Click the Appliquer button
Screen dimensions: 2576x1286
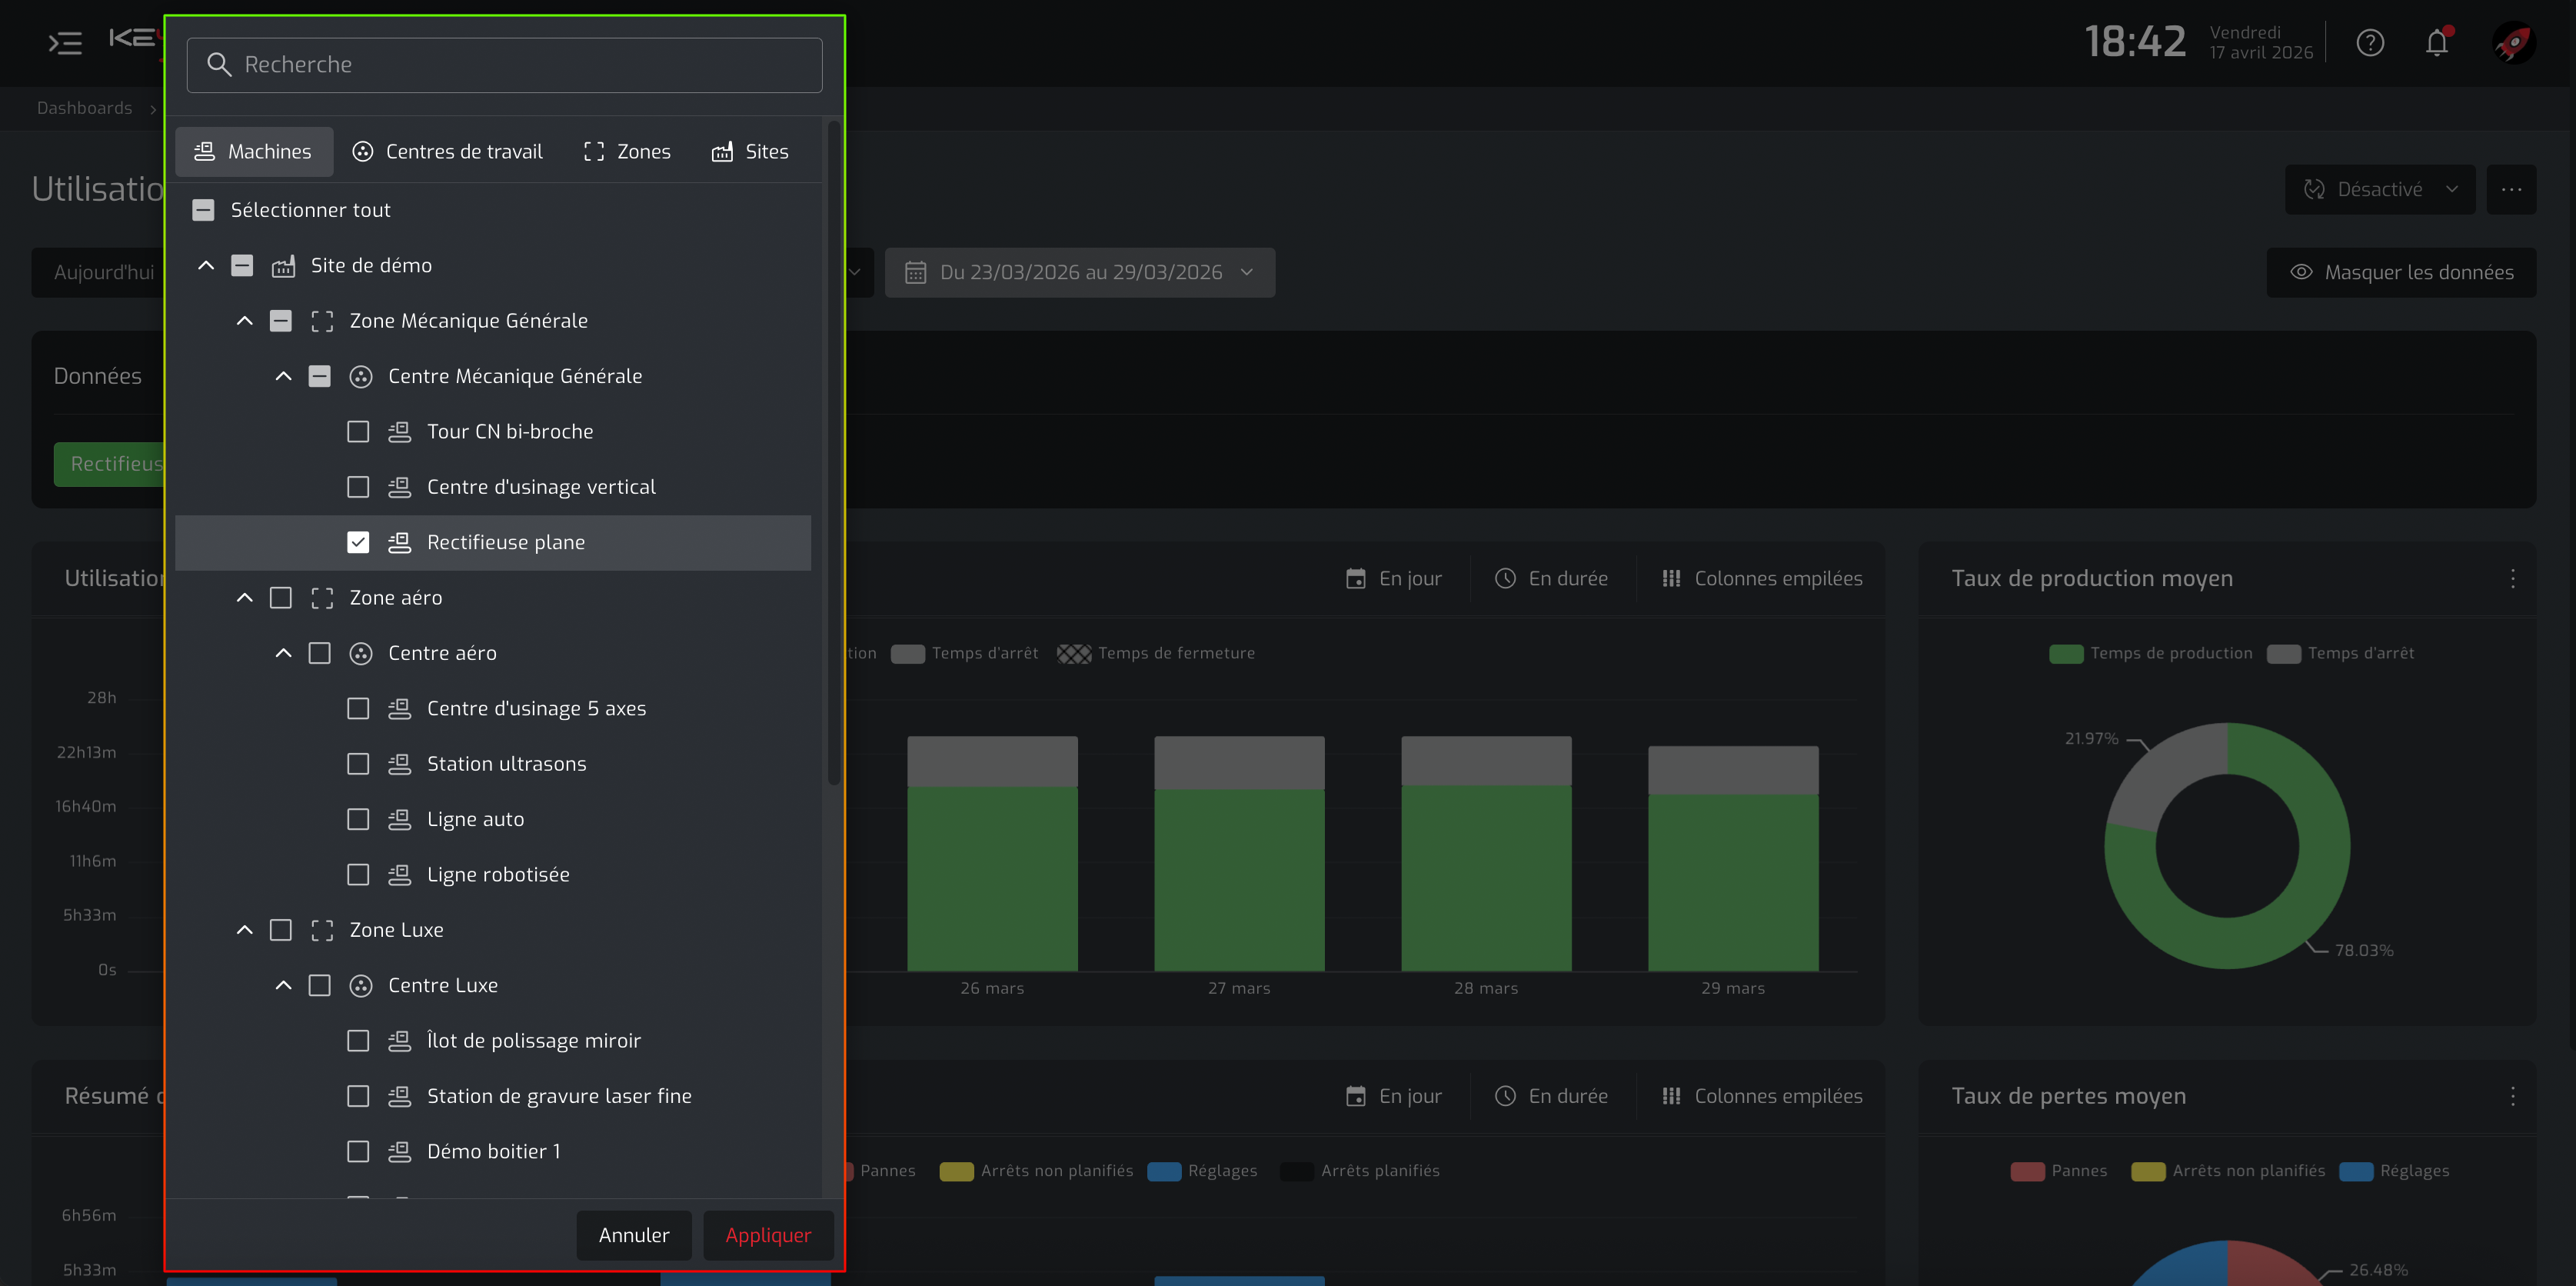[768, 1236]
